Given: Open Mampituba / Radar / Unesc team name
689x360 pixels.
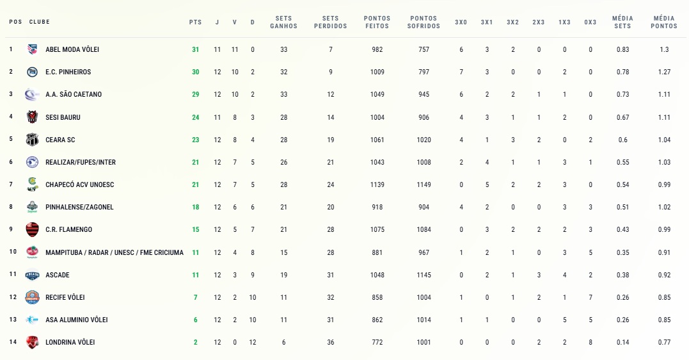Looking at the screenshot, I should (x=114, y=252).
